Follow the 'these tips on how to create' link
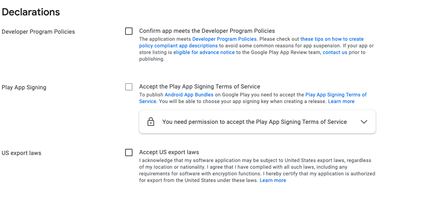 [x=332, y=39]
